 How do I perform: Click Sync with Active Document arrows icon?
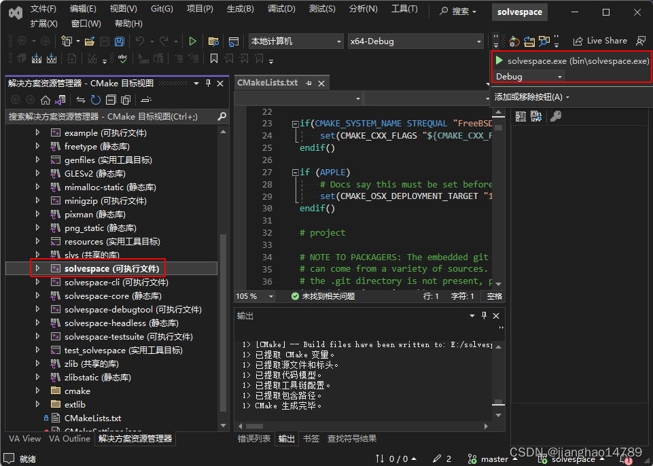click(x=81, y=100)
